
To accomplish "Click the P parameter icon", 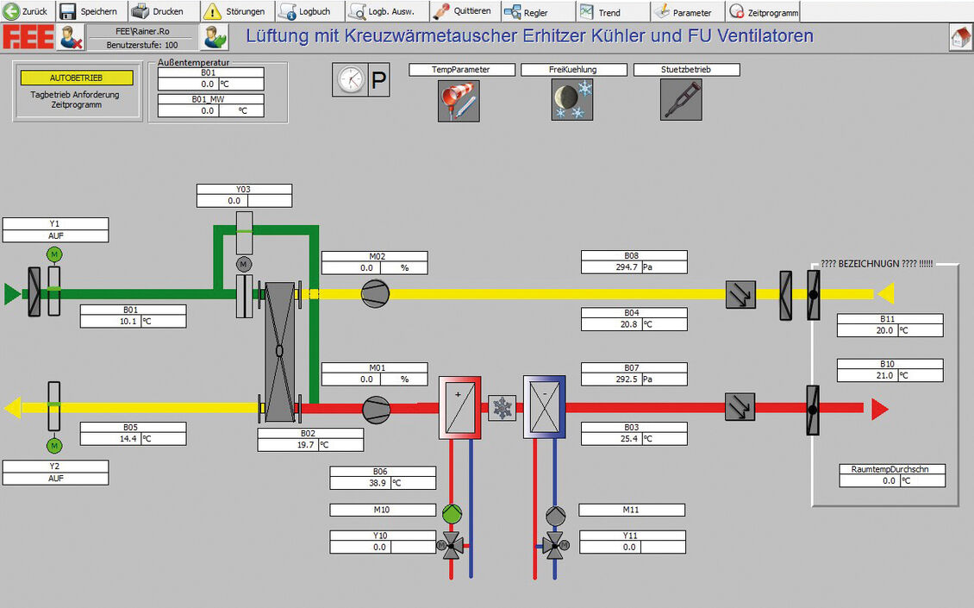I will click(379, 79).
